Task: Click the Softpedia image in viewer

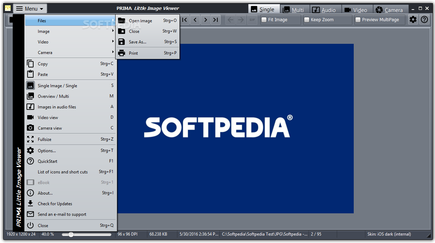Action: (x=235, y=128)
